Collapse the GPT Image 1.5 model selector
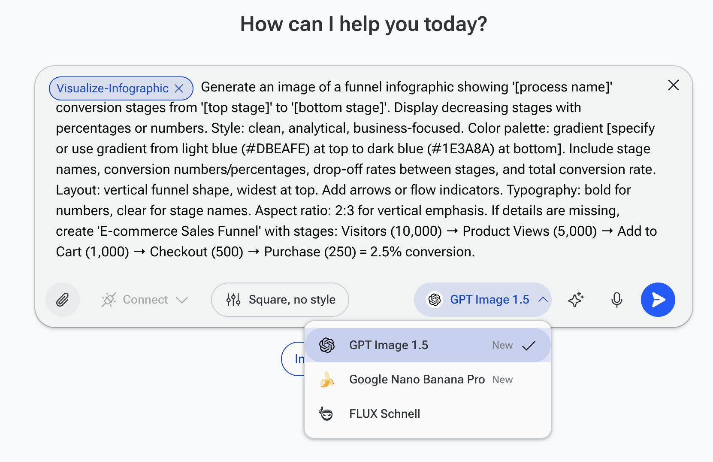 (x=483, y=300)
